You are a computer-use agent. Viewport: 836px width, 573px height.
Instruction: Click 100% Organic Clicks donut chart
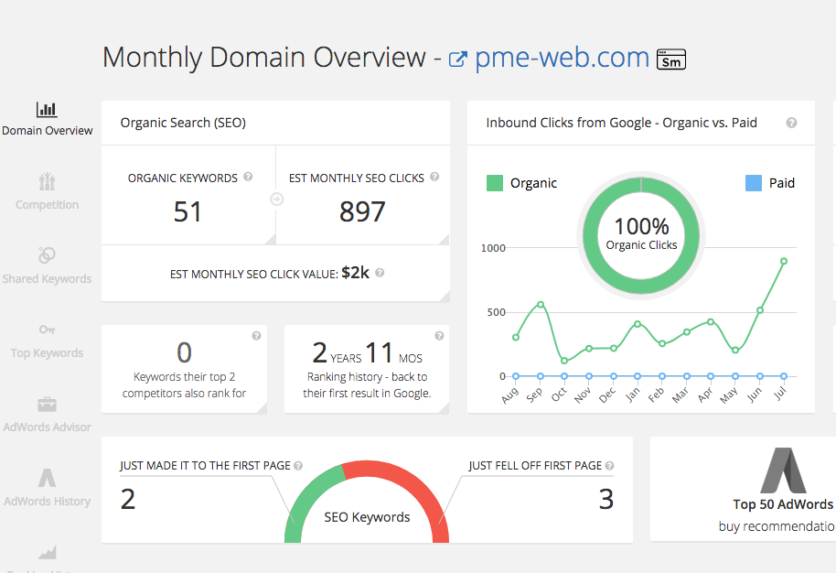coord(641,235)
